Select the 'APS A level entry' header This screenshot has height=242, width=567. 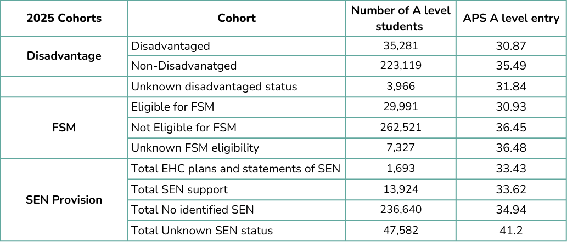pos(511,19)
